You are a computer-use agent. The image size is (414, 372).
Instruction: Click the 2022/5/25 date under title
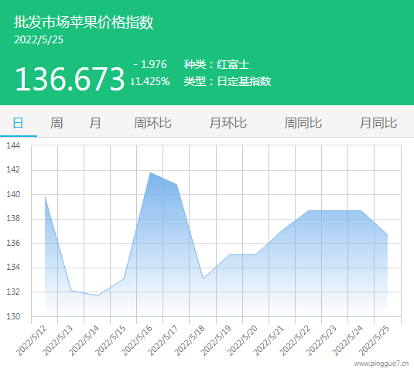(x=39, y=40)
